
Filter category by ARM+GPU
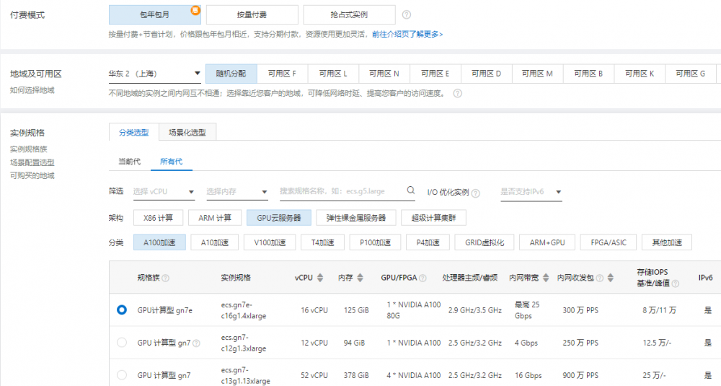547,242
